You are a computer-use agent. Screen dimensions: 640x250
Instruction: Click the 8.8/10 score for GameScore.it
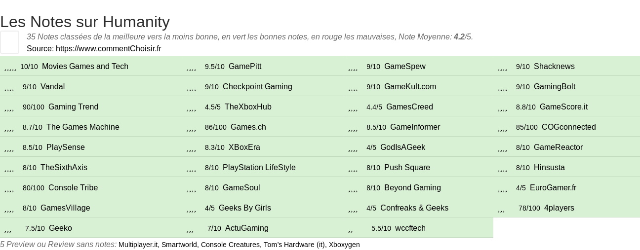(x=526, y=107)
